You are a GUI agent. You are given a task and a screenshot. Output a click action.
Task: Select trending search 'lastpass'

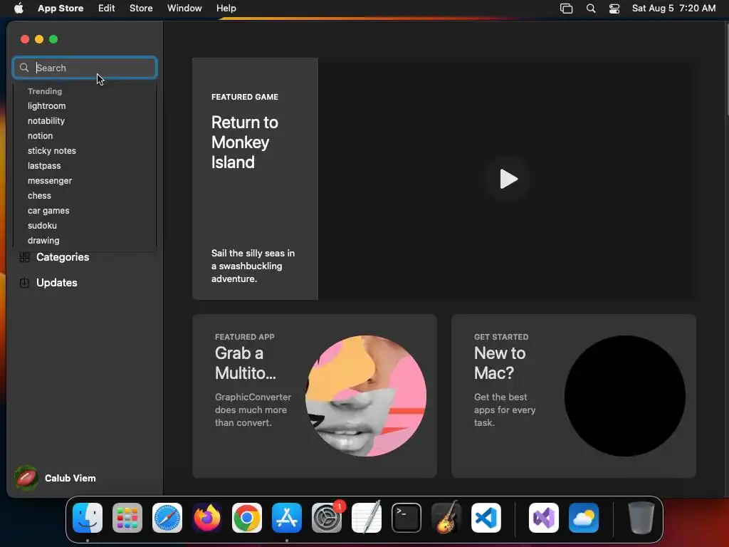(44, 165)
